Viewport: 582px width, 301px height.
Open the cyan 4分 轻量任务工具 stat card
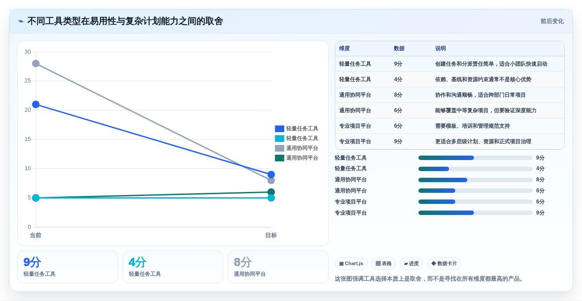coord(173,267)
